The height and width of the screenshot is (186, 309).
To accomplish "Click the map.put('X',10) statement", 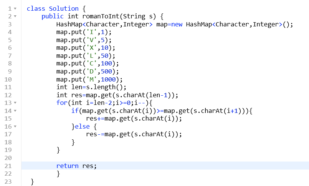I will click(86, 48).
